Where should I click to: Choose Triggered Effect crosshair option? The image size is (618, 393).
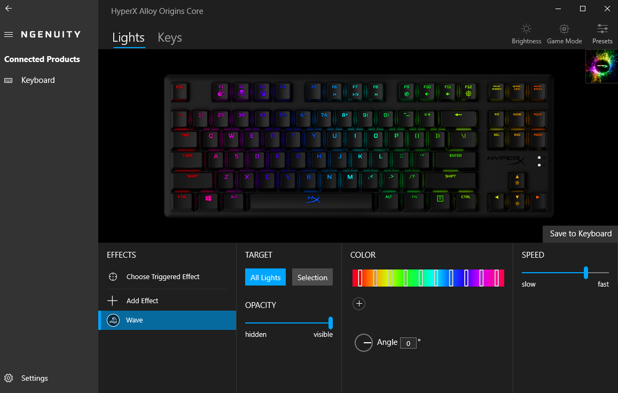pyautogui.click(x=163, y=276)
